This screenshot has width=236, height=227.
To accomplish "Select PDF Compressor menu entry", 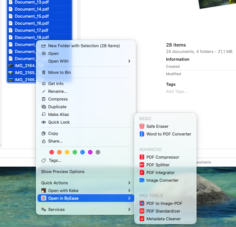I will click(x=165, y=157).
